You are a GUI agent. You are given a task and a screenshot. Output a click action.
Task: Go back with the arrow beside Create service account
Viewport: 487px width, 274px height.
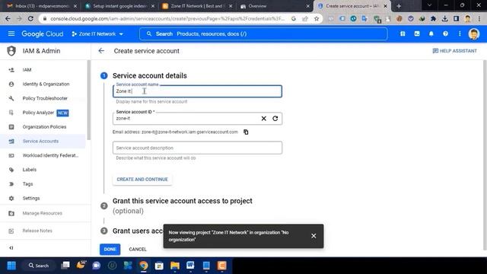point(101,51)
